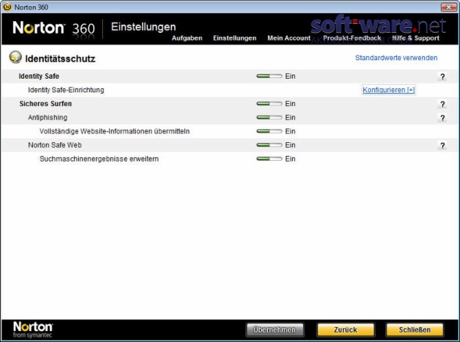Click the Übernehmen button
The height and width of the screenshot is (342, 460).
(275, 330)
